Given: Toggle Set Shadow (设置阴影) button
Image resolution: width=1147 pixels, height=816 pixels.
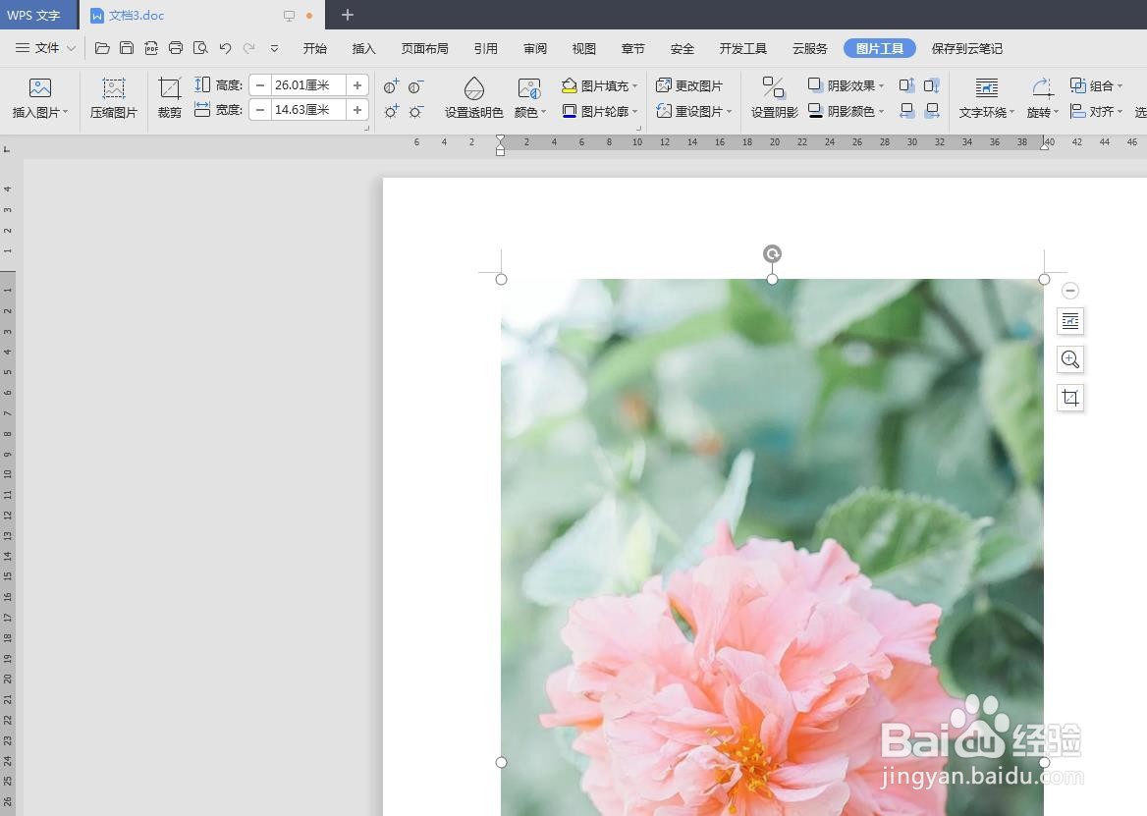Looking at the screenshot, I should (774, 98).
